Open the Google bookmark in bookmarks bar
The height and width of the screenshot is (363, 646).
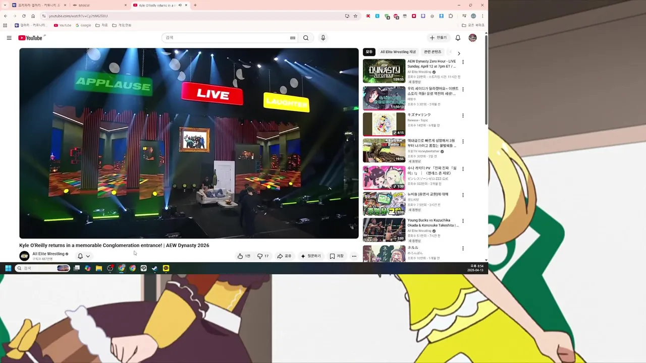[83, 25]
